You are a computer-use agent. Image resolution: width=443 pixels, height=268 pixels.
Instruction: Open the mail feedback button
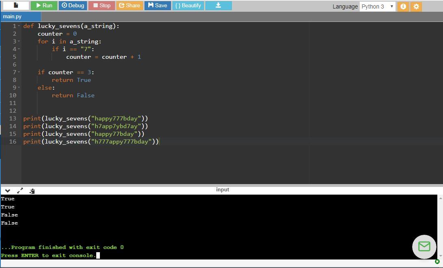tap(424, 246)
